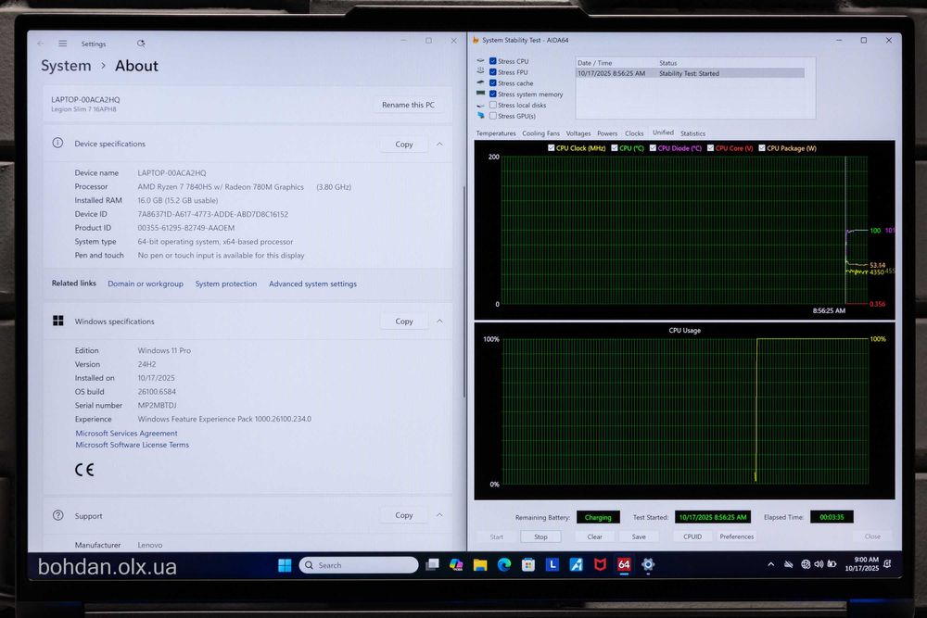Open Task View on the taskbar
Image resolution: width=927 pixels, height=618 pixels.
(x=432, y=565)
